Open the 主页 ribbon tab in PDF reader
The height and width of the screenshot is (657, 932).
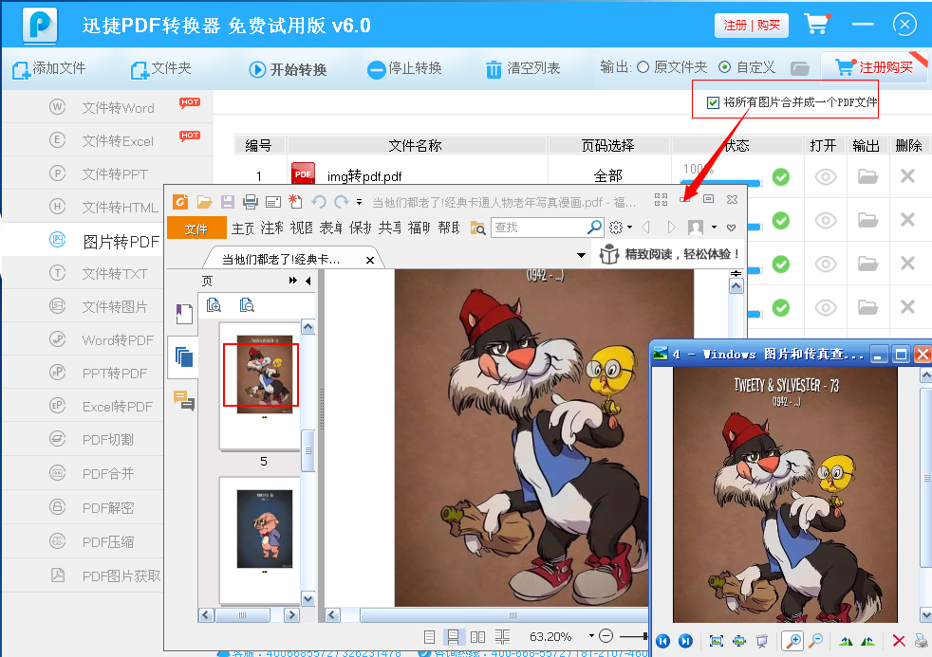pos(243,228)
